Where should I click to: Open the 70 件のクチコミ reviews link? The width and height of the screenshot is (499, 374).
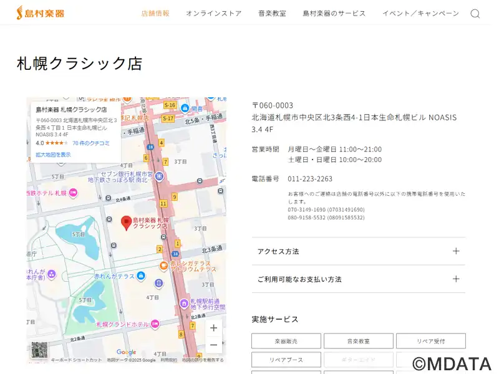coord(91,143)
